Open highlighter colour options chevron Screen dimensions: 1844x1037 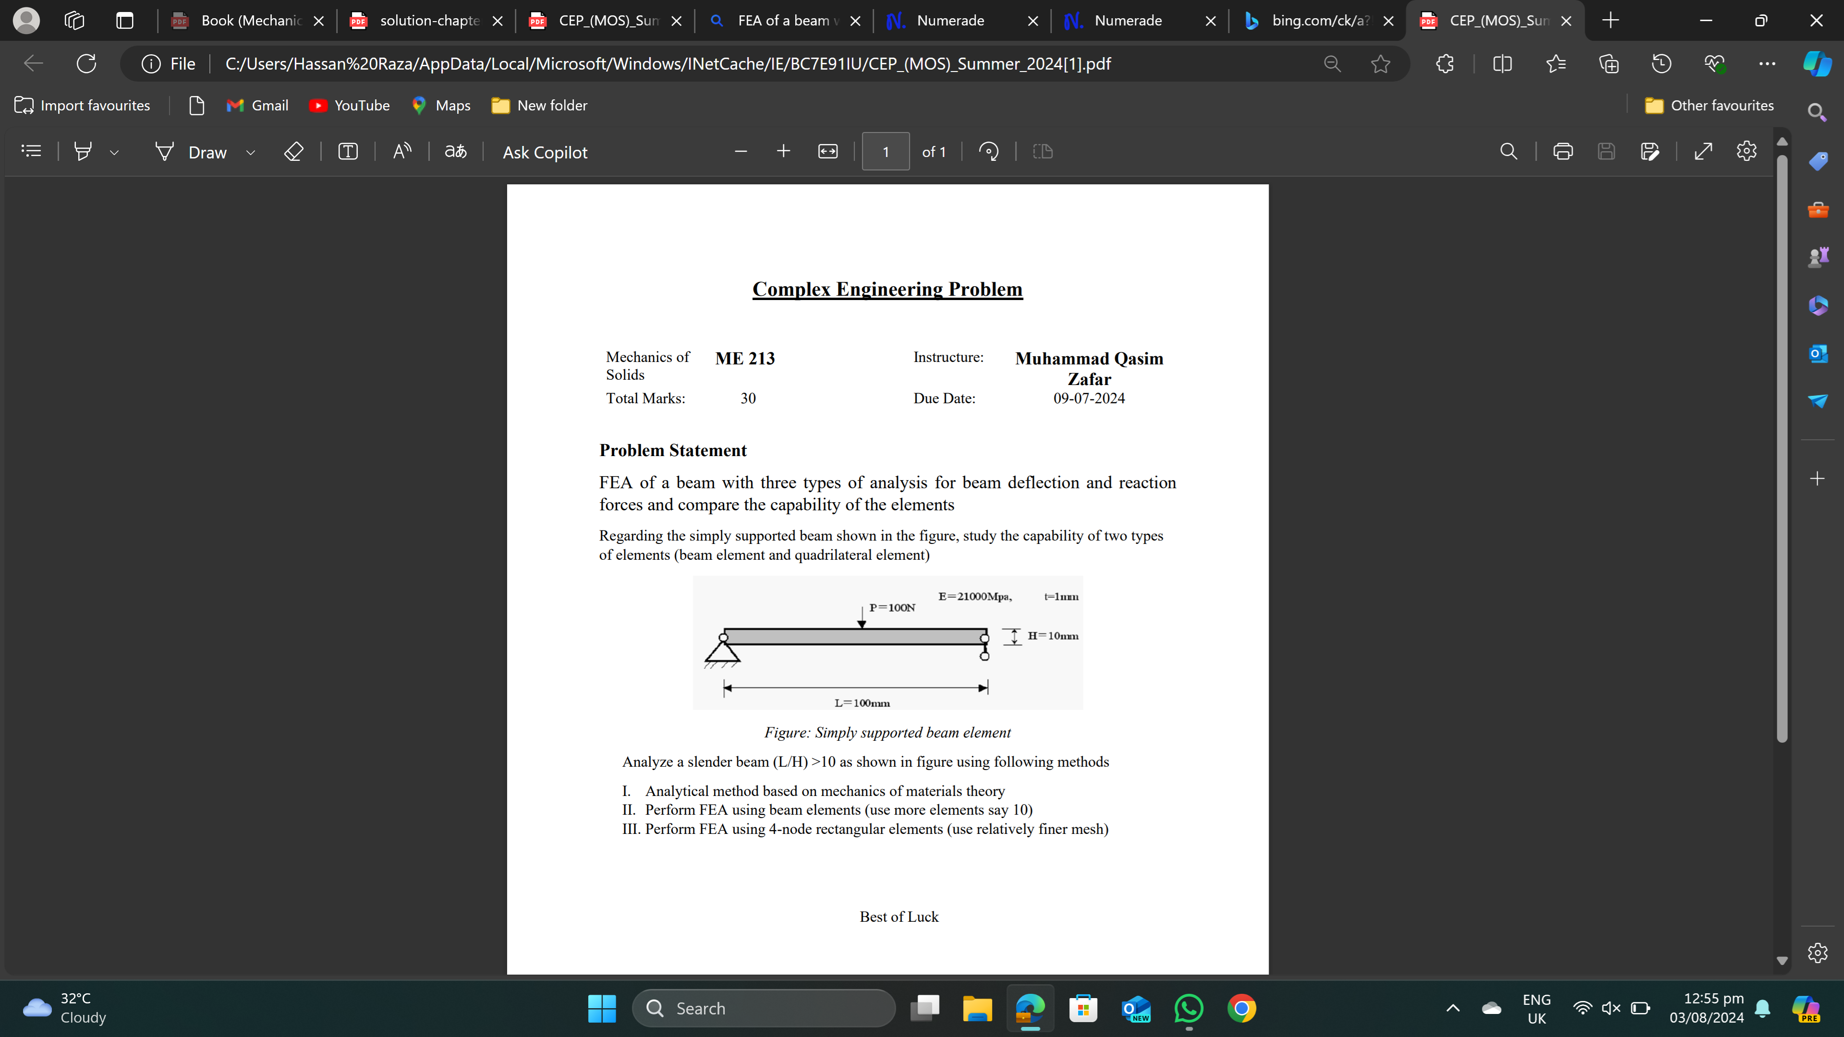(x=115, y=152)
